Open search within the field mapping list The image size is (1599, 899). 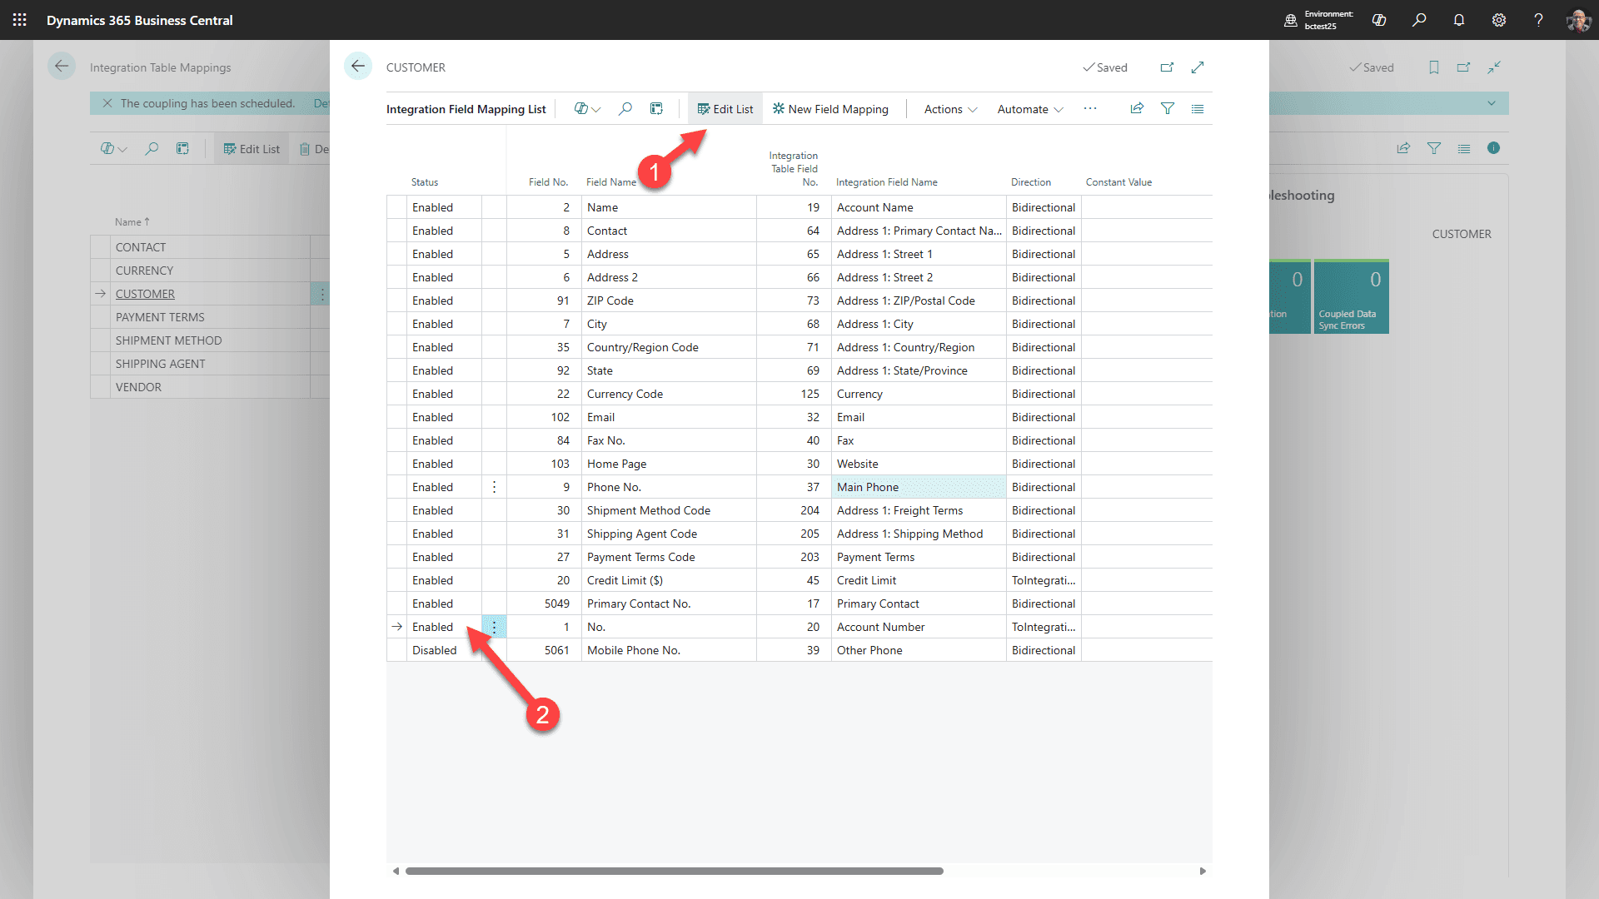click(625, 108)
